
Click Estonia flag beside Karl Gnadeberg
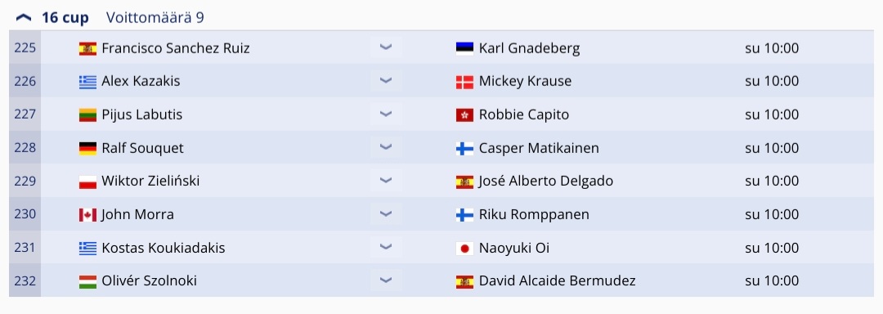tap(464, 49)
